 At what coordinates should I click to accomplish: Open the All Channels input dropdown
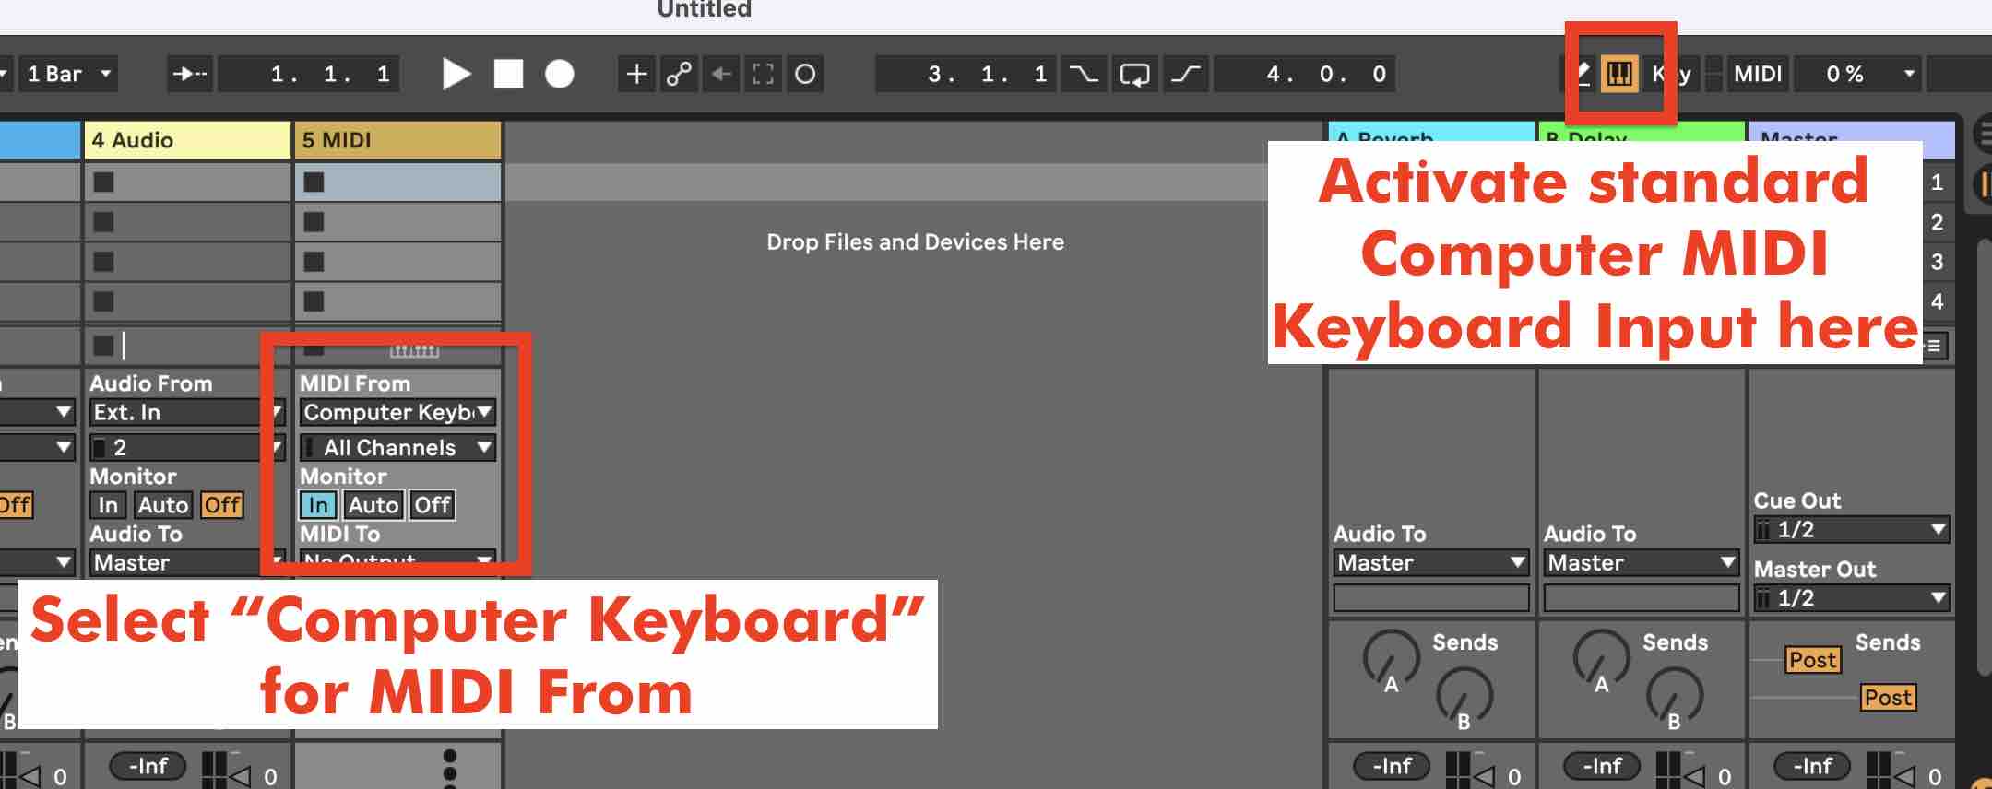pyautogui.click(x=397, y=448)
